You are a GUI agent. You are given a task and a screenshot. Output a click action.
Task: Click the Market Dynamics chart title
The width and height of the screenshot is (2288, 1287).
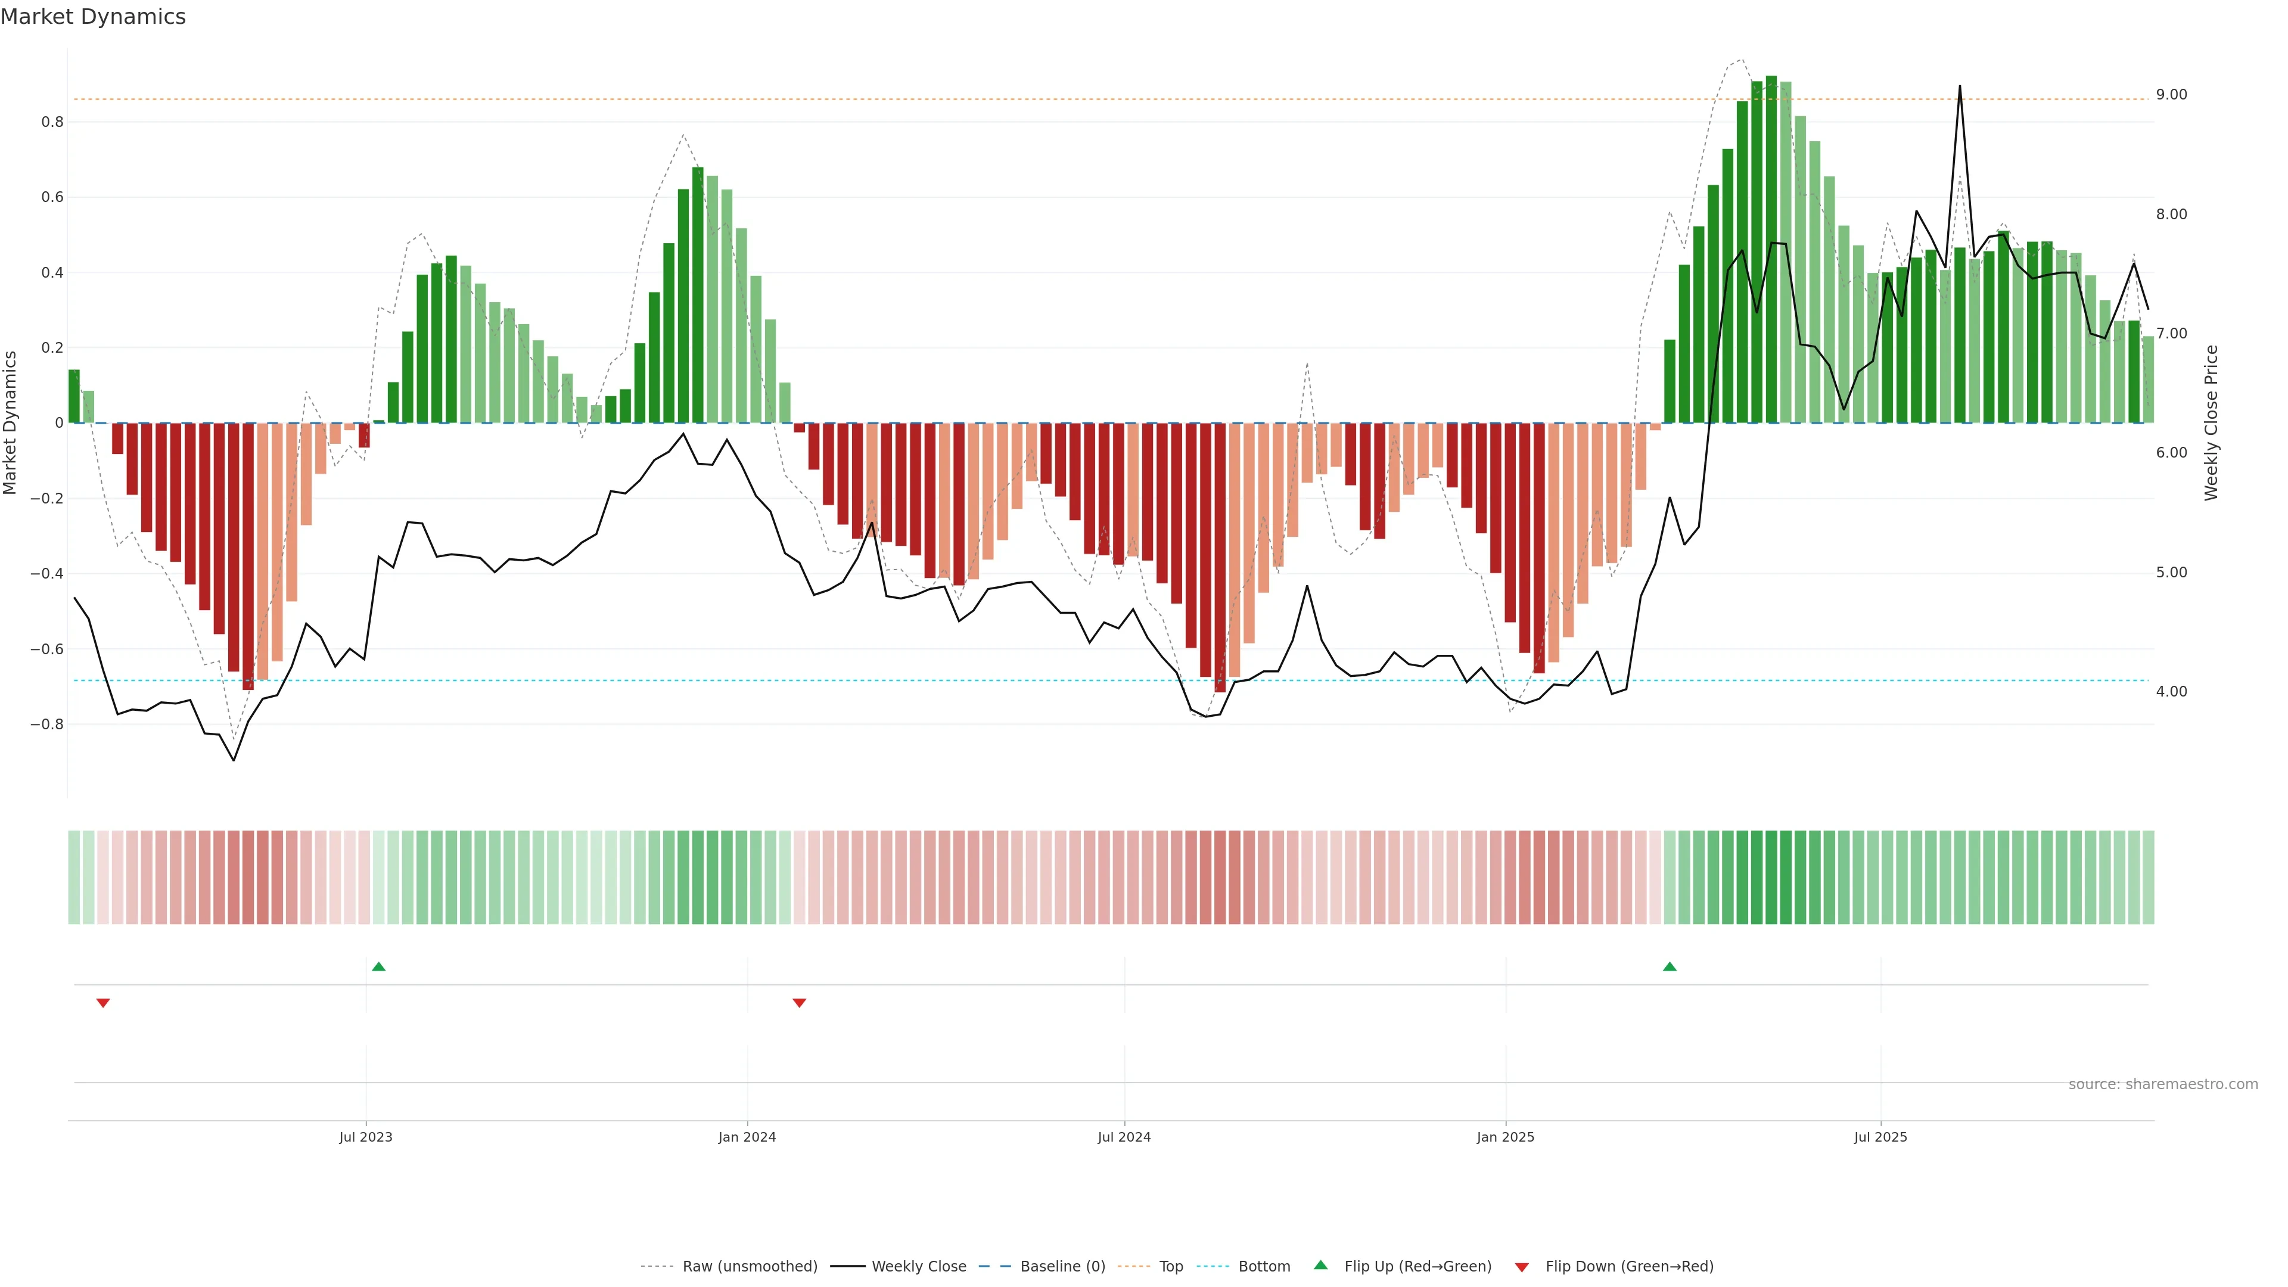[x=94, y=17]
